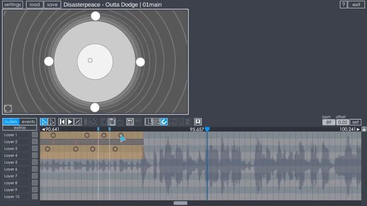The height and width of the screenshot is (206, 367).
Task: Click the top white bullet in preview
Action: 96,16
